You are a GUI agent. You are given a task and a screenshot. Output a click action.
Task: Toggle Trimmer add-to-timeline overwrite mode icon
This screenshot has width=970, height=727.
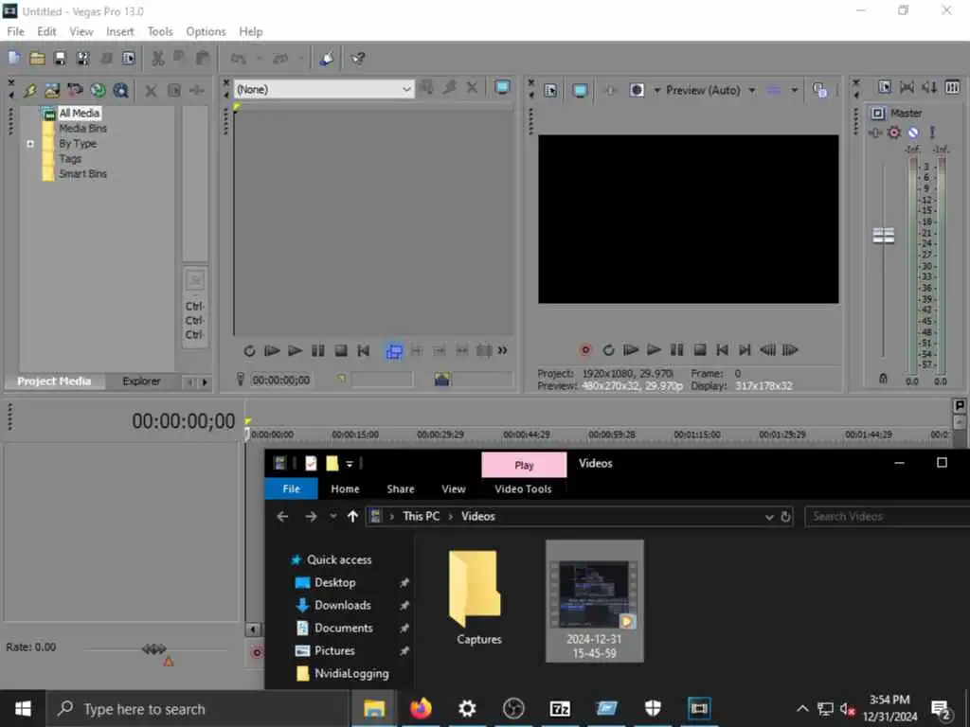pos(394,351)
